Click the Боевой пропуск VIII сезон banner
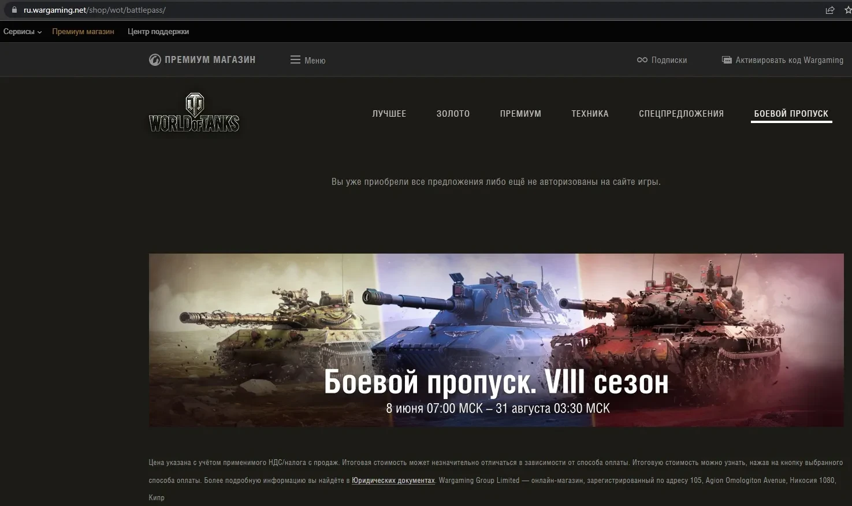The width and height of the screenshot is (852, 506). pyautogui.click(x=496, y=340)
